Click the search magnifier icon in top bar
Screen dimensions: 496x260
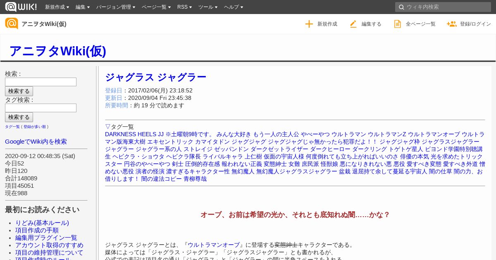401,7
